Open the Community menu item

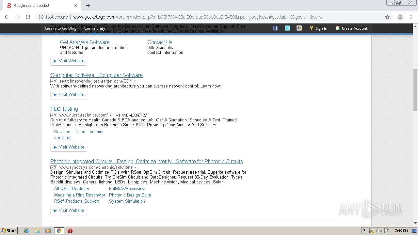pyautogui.click(x=95, y=28)
